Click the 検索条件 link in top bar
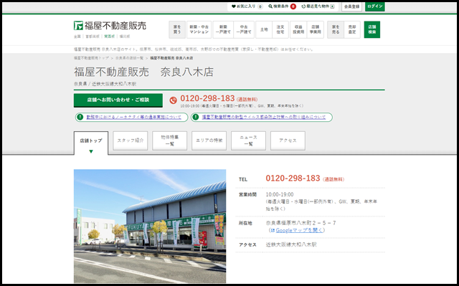Image resolution: width=459 pixels, height=286 pixels. coord(281,6)
